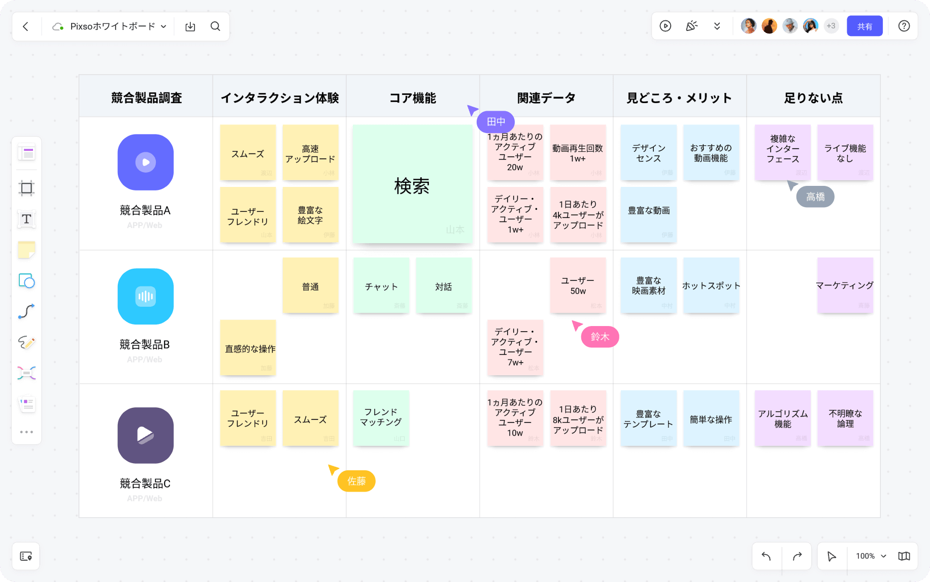This screenshot has height=582, width=930.
Task: Open the Pixsoホワイトボード file name dropdown
Action: (x=110, y=26)
